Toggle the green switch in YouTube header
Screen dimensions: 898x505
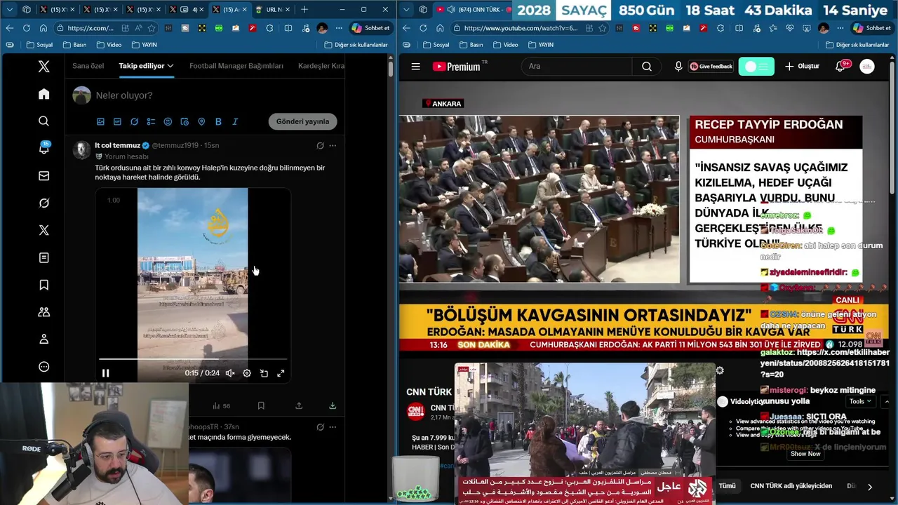[x=756, y=67]
